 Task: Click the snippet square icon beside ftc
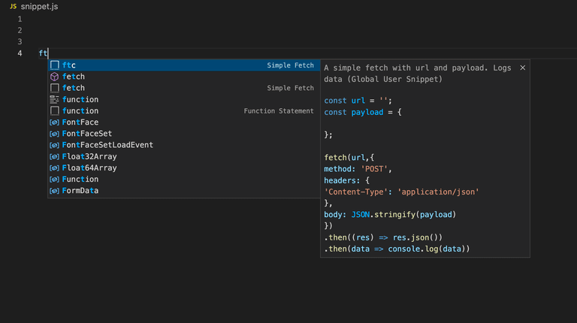pyautogui.click(x=54, y=65)
